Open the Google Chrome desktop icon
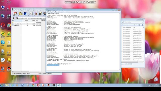Image resolution: width=161 pixels, height=91 pixels. click(9, 26)
